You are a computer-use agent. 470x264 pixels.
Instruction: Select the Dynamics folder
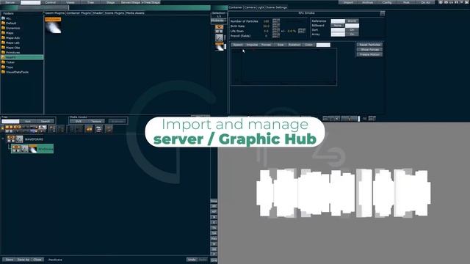[12, 28]
